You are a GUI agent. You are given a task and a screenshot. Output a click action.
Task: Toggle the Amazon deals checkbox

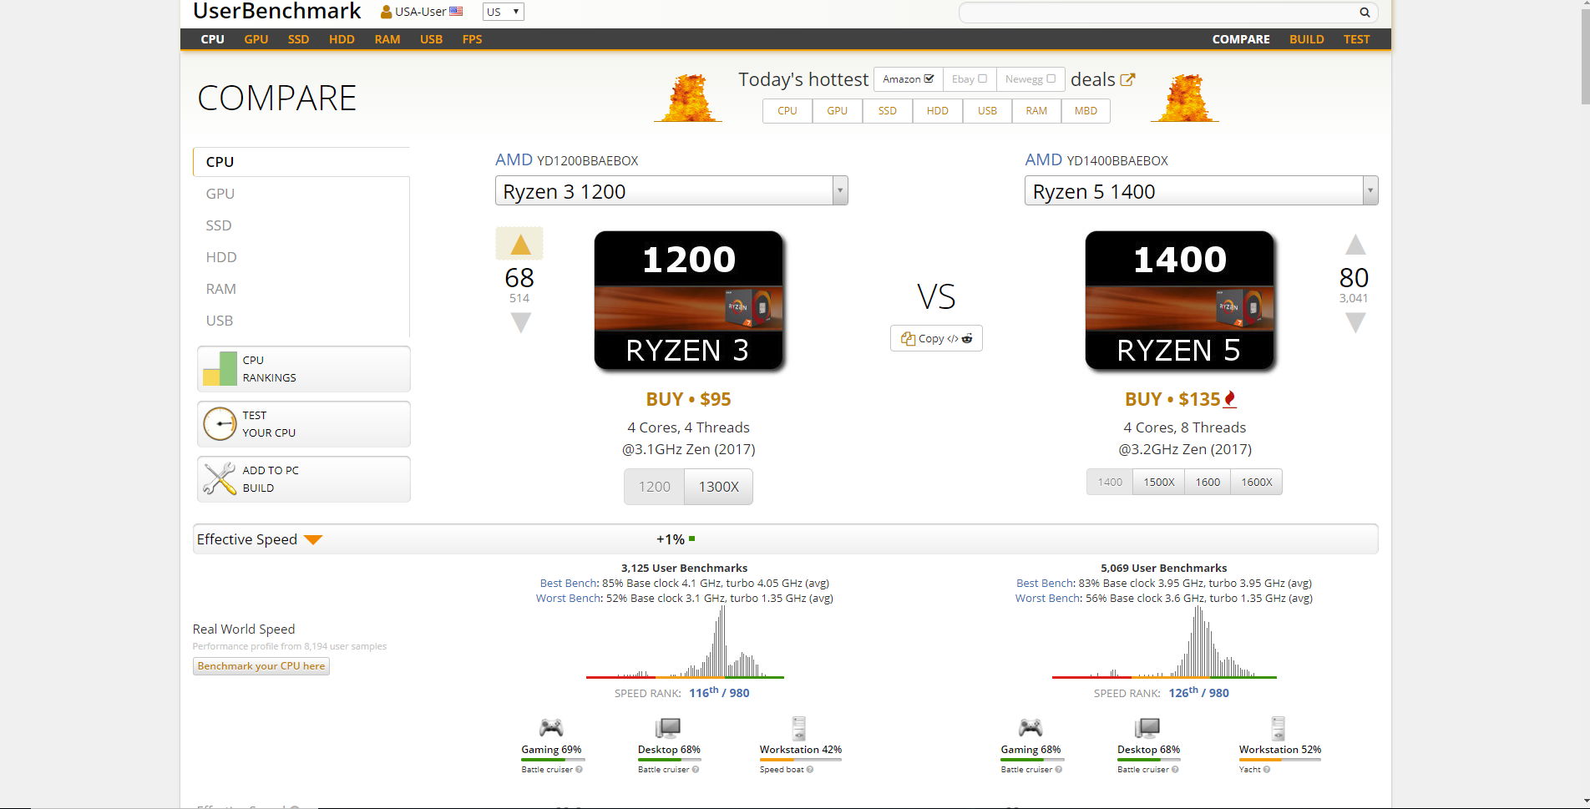click(929, 78)
